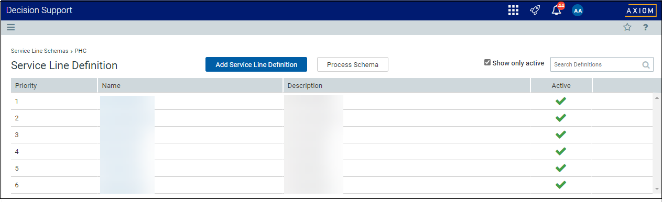
Task: Click the rocket quick launch icon
Action: [535, 10]
